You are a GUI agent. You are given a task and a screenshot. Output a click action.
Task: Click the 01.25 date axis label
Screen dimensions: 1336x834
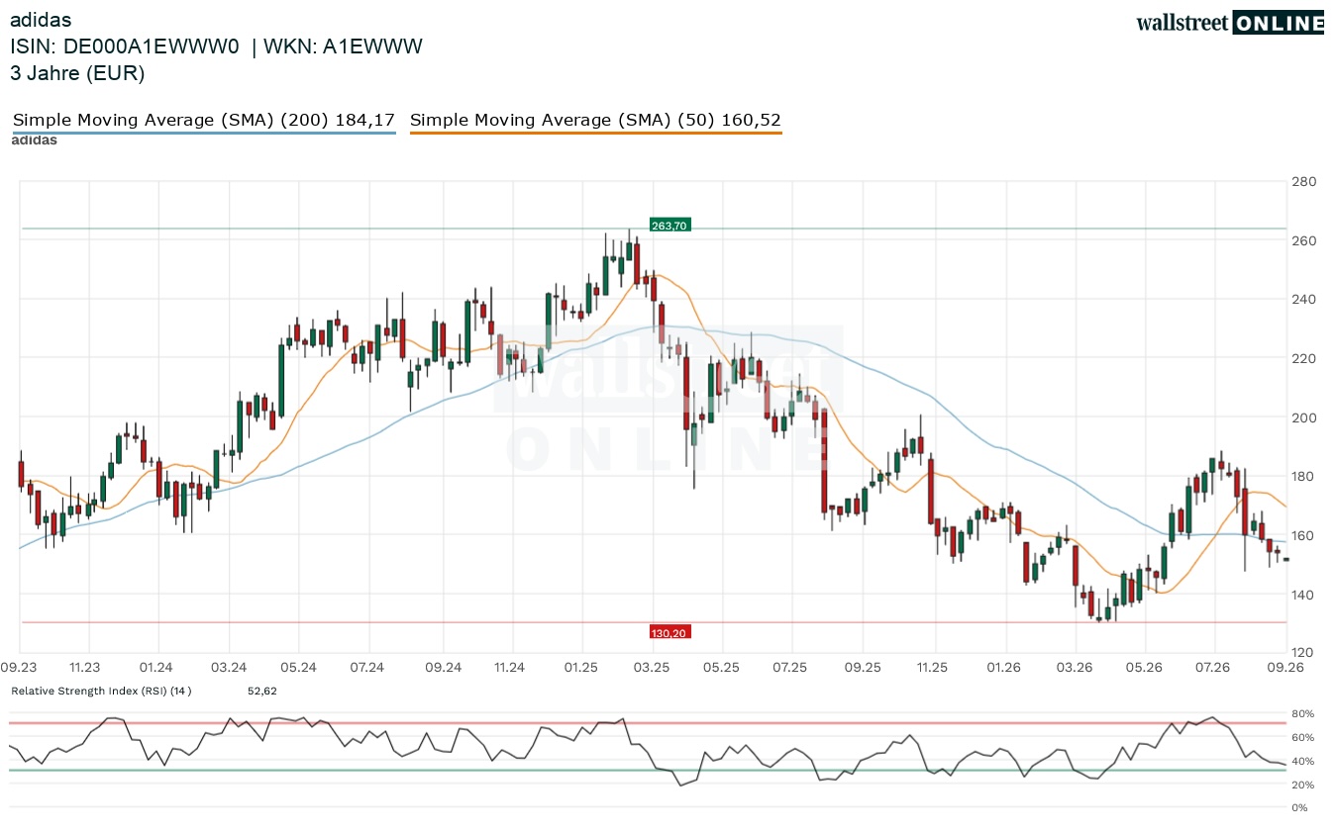(581, 668)
